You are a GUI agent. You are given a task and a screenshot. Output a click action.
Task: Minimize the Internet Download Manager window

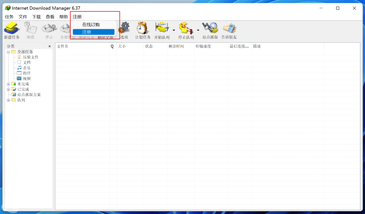pyautogui.click(x=321, y=8)
